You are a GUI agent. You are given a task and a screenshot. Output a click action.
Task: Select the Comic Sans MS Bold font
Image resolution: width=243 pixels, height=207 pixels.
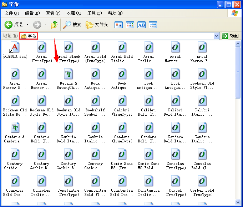148,160
